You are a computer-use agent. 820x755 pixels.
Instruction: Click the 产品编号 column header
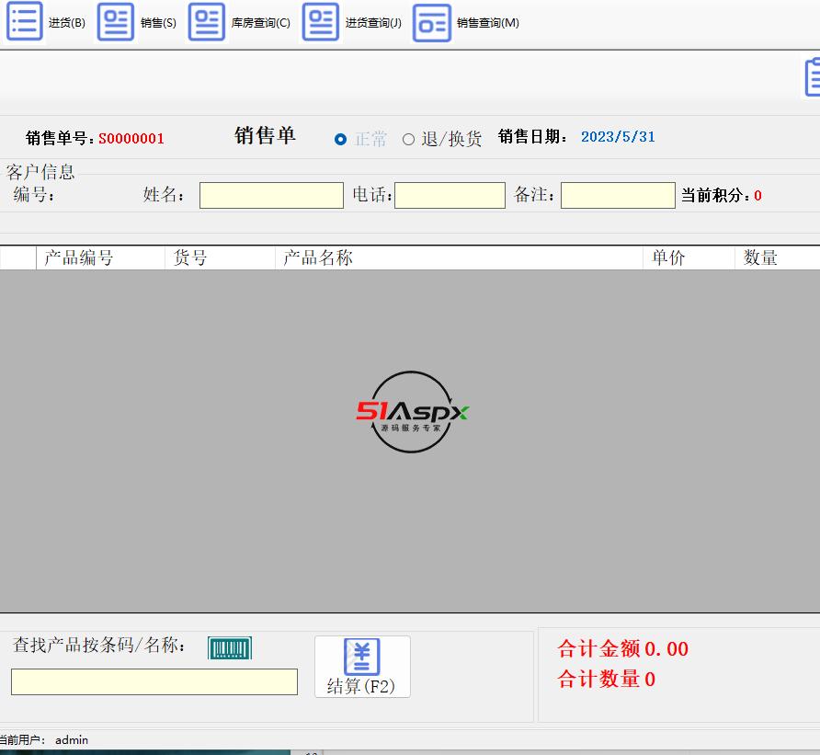[x=100, y=257]
